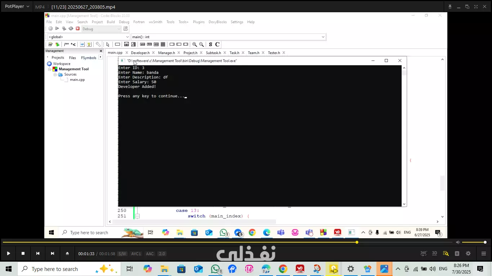
Task: Open WhatsApp from the bottom taskbar
Action: click(216, 269)
